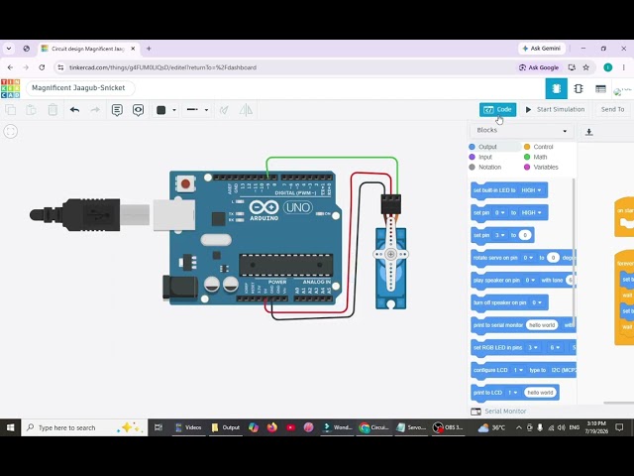Viewport: 634px width, 476px height.
Task: Click degrees value in rotate servo block
Action: pyautogui.click(x=553, y=258)
